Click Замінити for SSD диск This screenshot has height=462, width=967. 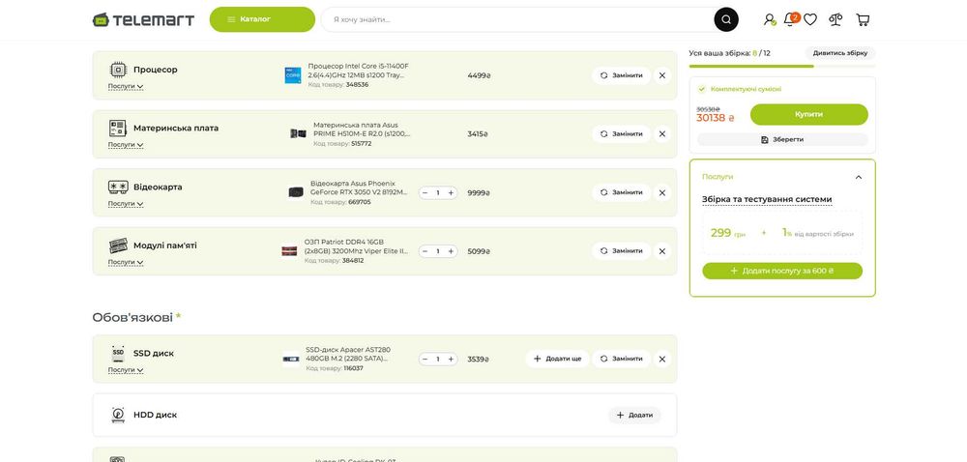(x=621, y=359)
